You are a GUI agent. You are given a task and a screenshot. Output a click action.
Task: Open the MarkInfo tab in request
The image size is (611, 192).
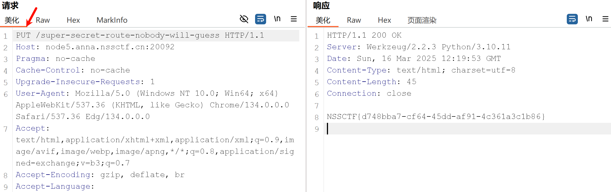(x=112, y=20)
